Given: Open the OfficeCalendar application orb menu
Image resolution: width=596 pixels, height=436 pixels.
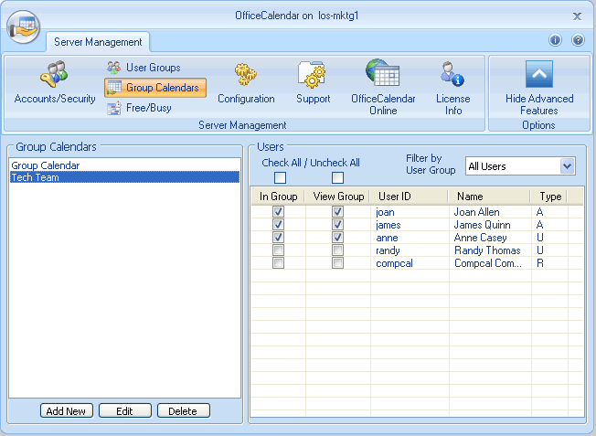Looking at the screenshot, I should click(23, 27).
